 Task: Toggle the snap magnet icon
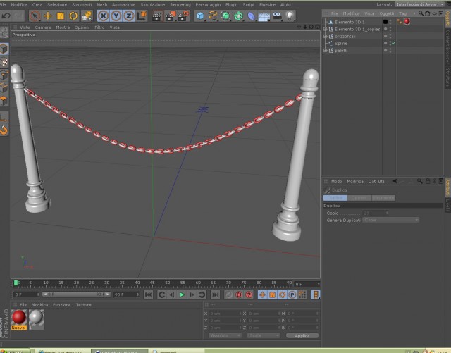4,130
